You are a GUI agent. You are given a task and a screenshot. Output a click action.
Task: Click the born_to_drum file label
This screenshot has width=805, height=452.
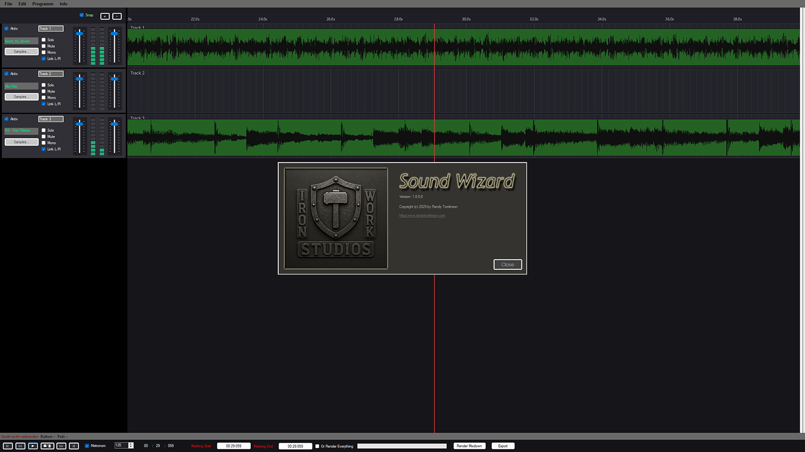(x=21, y=41)
